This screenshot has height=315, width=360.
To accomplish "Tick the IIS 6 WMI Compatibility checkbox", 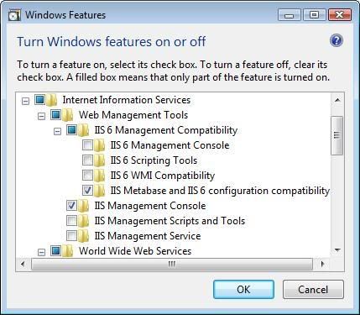I will click(87, 176).
